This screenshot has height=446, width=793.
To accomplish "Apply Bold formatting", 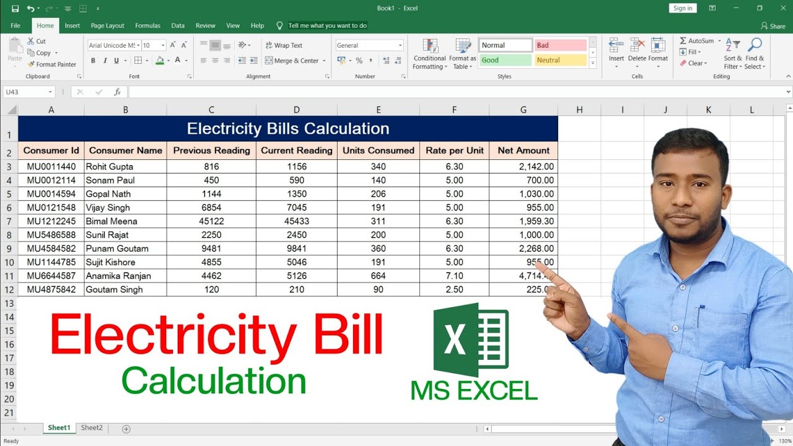I will (x=93, y=61).
